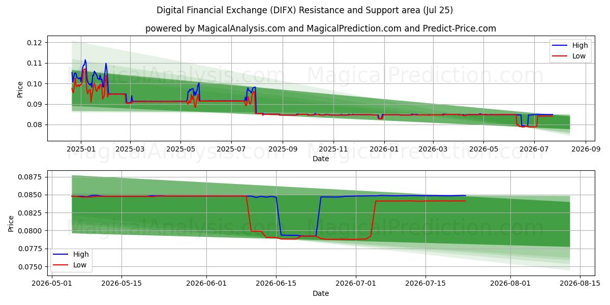Click the 2026-08-15 x-axis label
The image size is (610, 305).
coord(580,284)
